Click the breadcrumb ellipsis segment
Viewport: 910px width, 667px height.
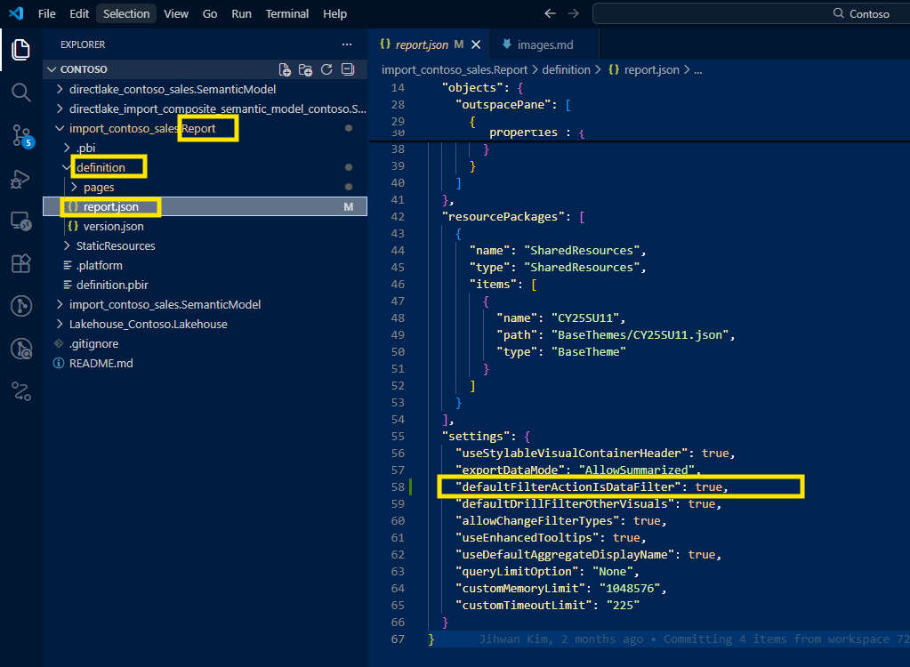tap(697, 70)
